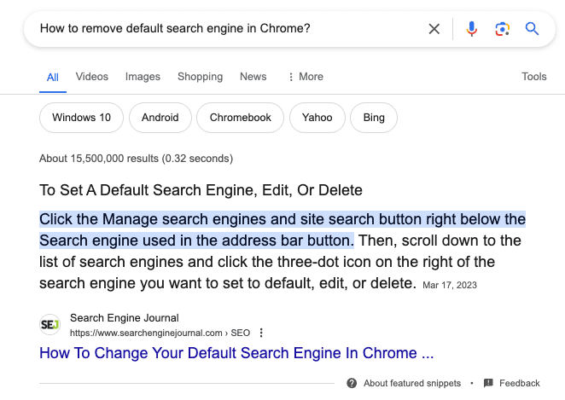This screenshot has width=565, height=400.
Task: Open the Shopping results tab
Action: pyautogui.click(x=200, y=77)
